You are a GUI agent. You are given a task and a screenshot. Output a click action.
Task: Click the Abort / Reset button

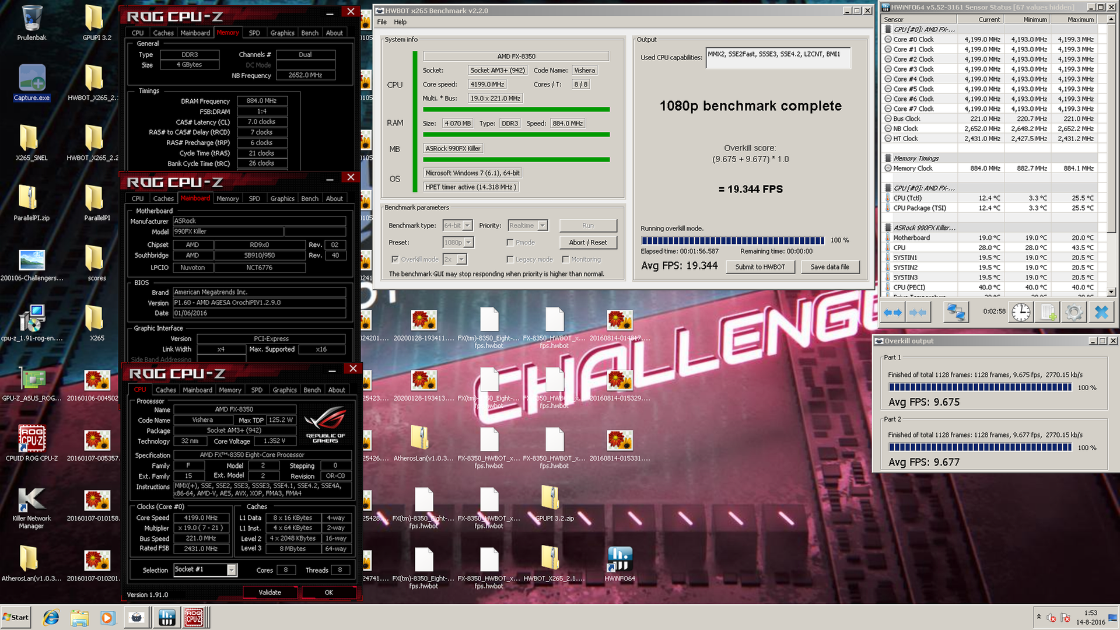point(588,243)
